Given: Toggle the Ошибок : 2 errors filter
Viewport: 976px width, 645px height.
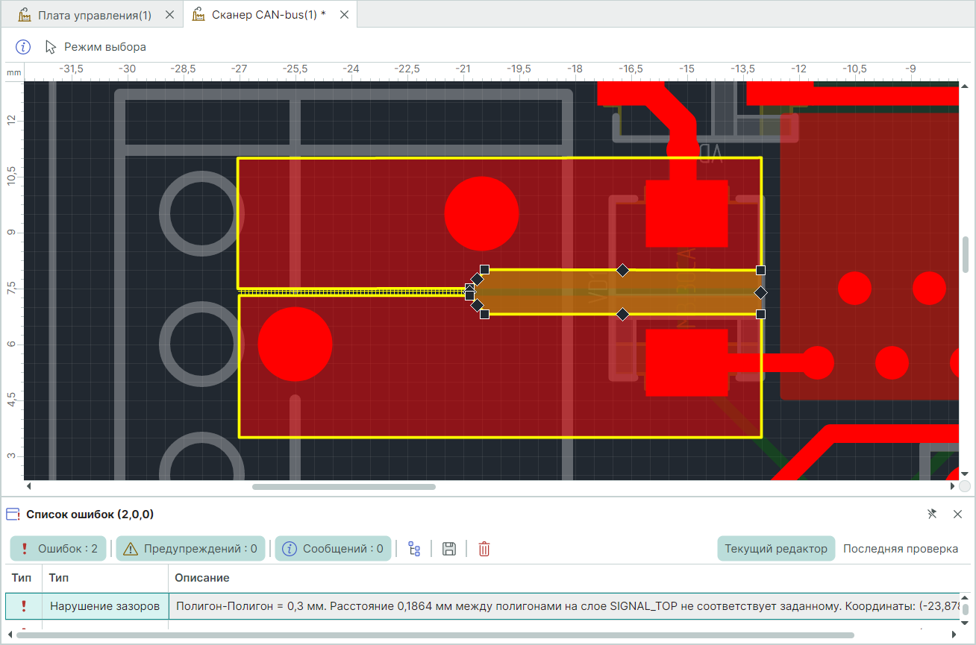Looking at the screenshot, I should [59, 549].
